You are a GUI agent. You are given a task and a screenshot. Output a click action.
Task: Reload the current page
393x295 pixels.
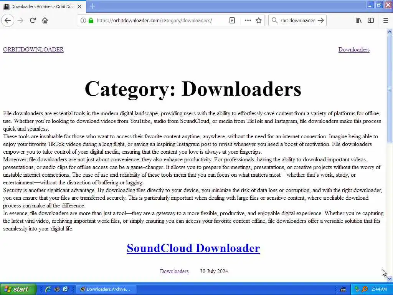click(x=33, y=20)
